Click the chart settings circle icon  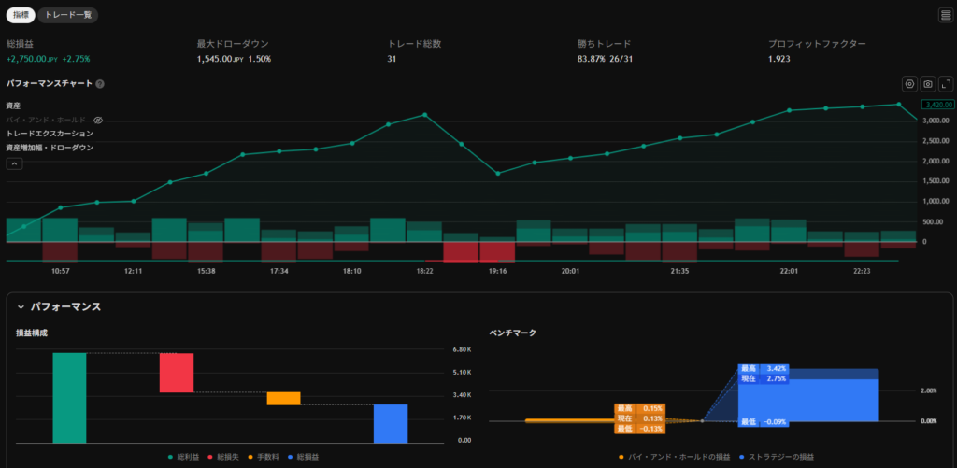click(908, 84)
